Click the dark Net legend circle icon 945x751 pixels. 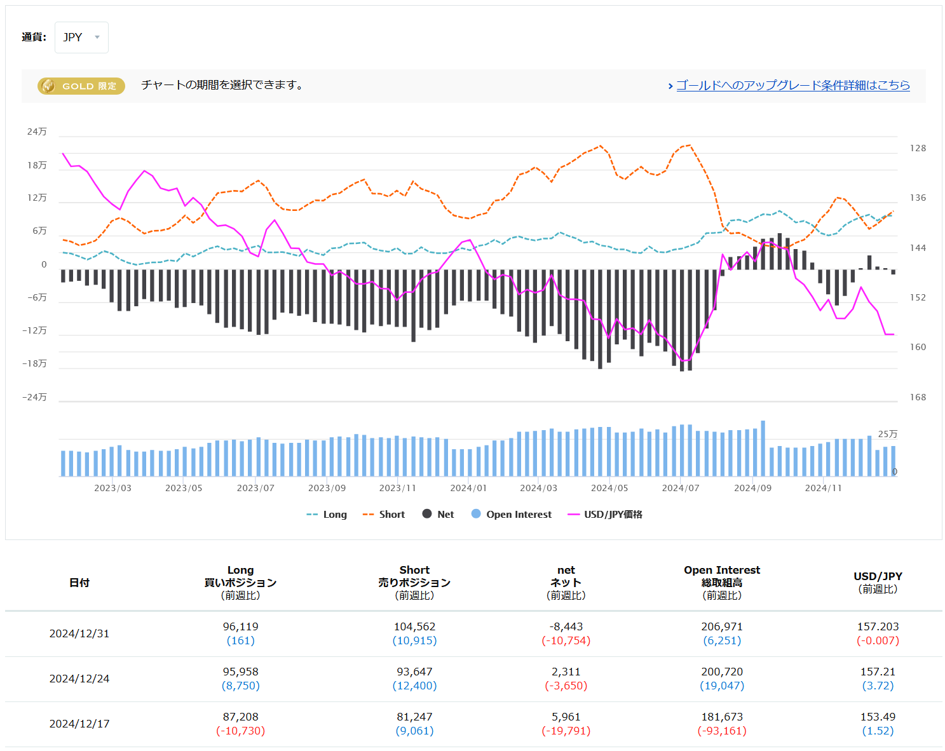click(427, 514)
